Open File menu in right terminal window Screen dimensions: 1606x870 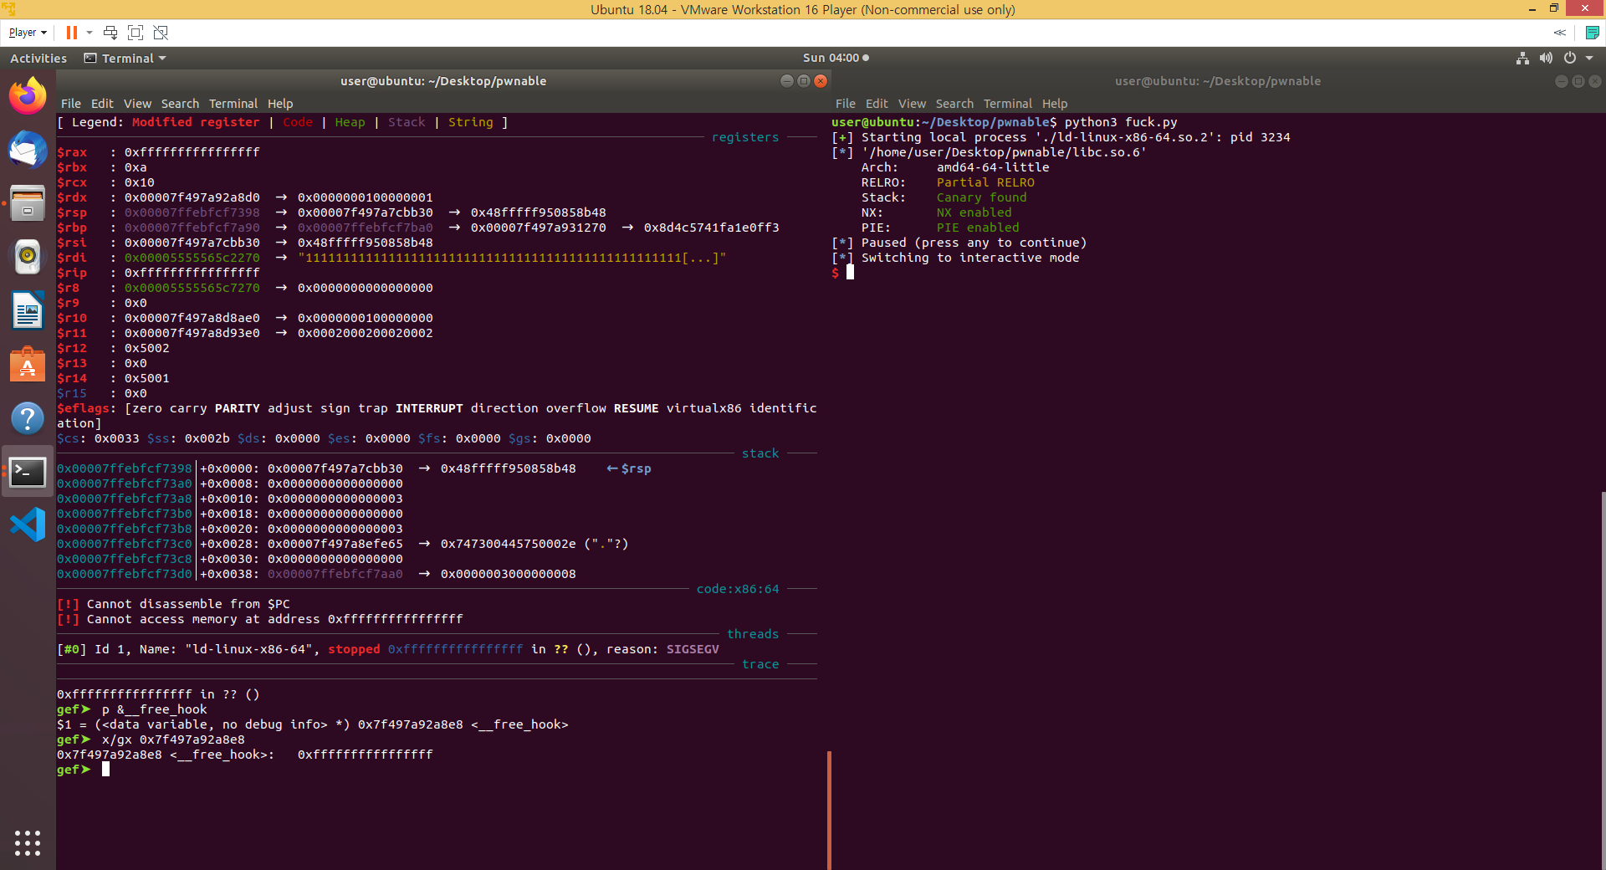click(846, 104)
